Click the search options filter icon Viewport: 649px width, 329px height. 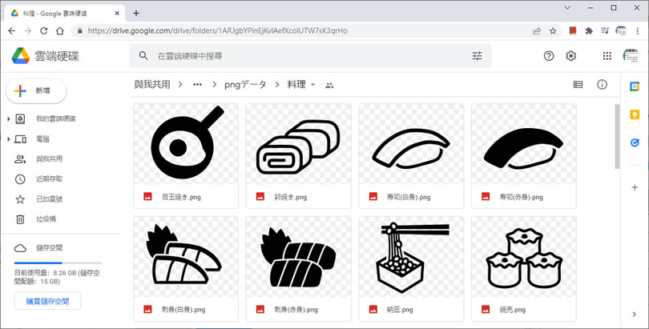(477, 56)
